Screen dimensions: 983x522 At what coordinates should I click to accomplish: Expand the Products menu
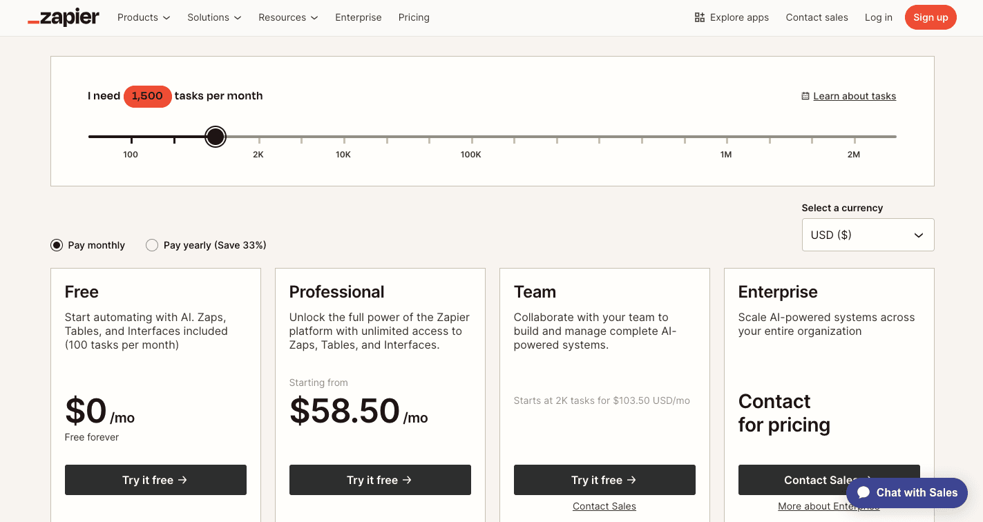143,17
